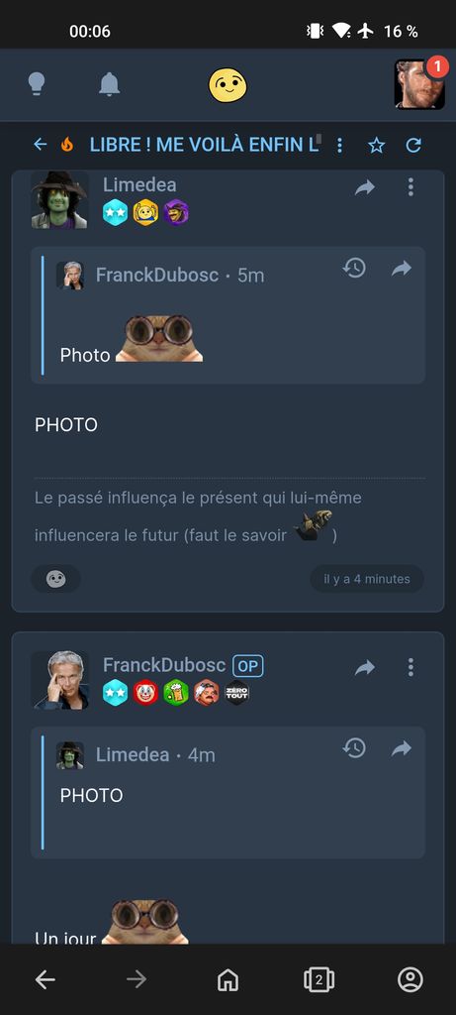Tap the yellow smiley site logo
456x1015 pixels.
tap(228, 85)
